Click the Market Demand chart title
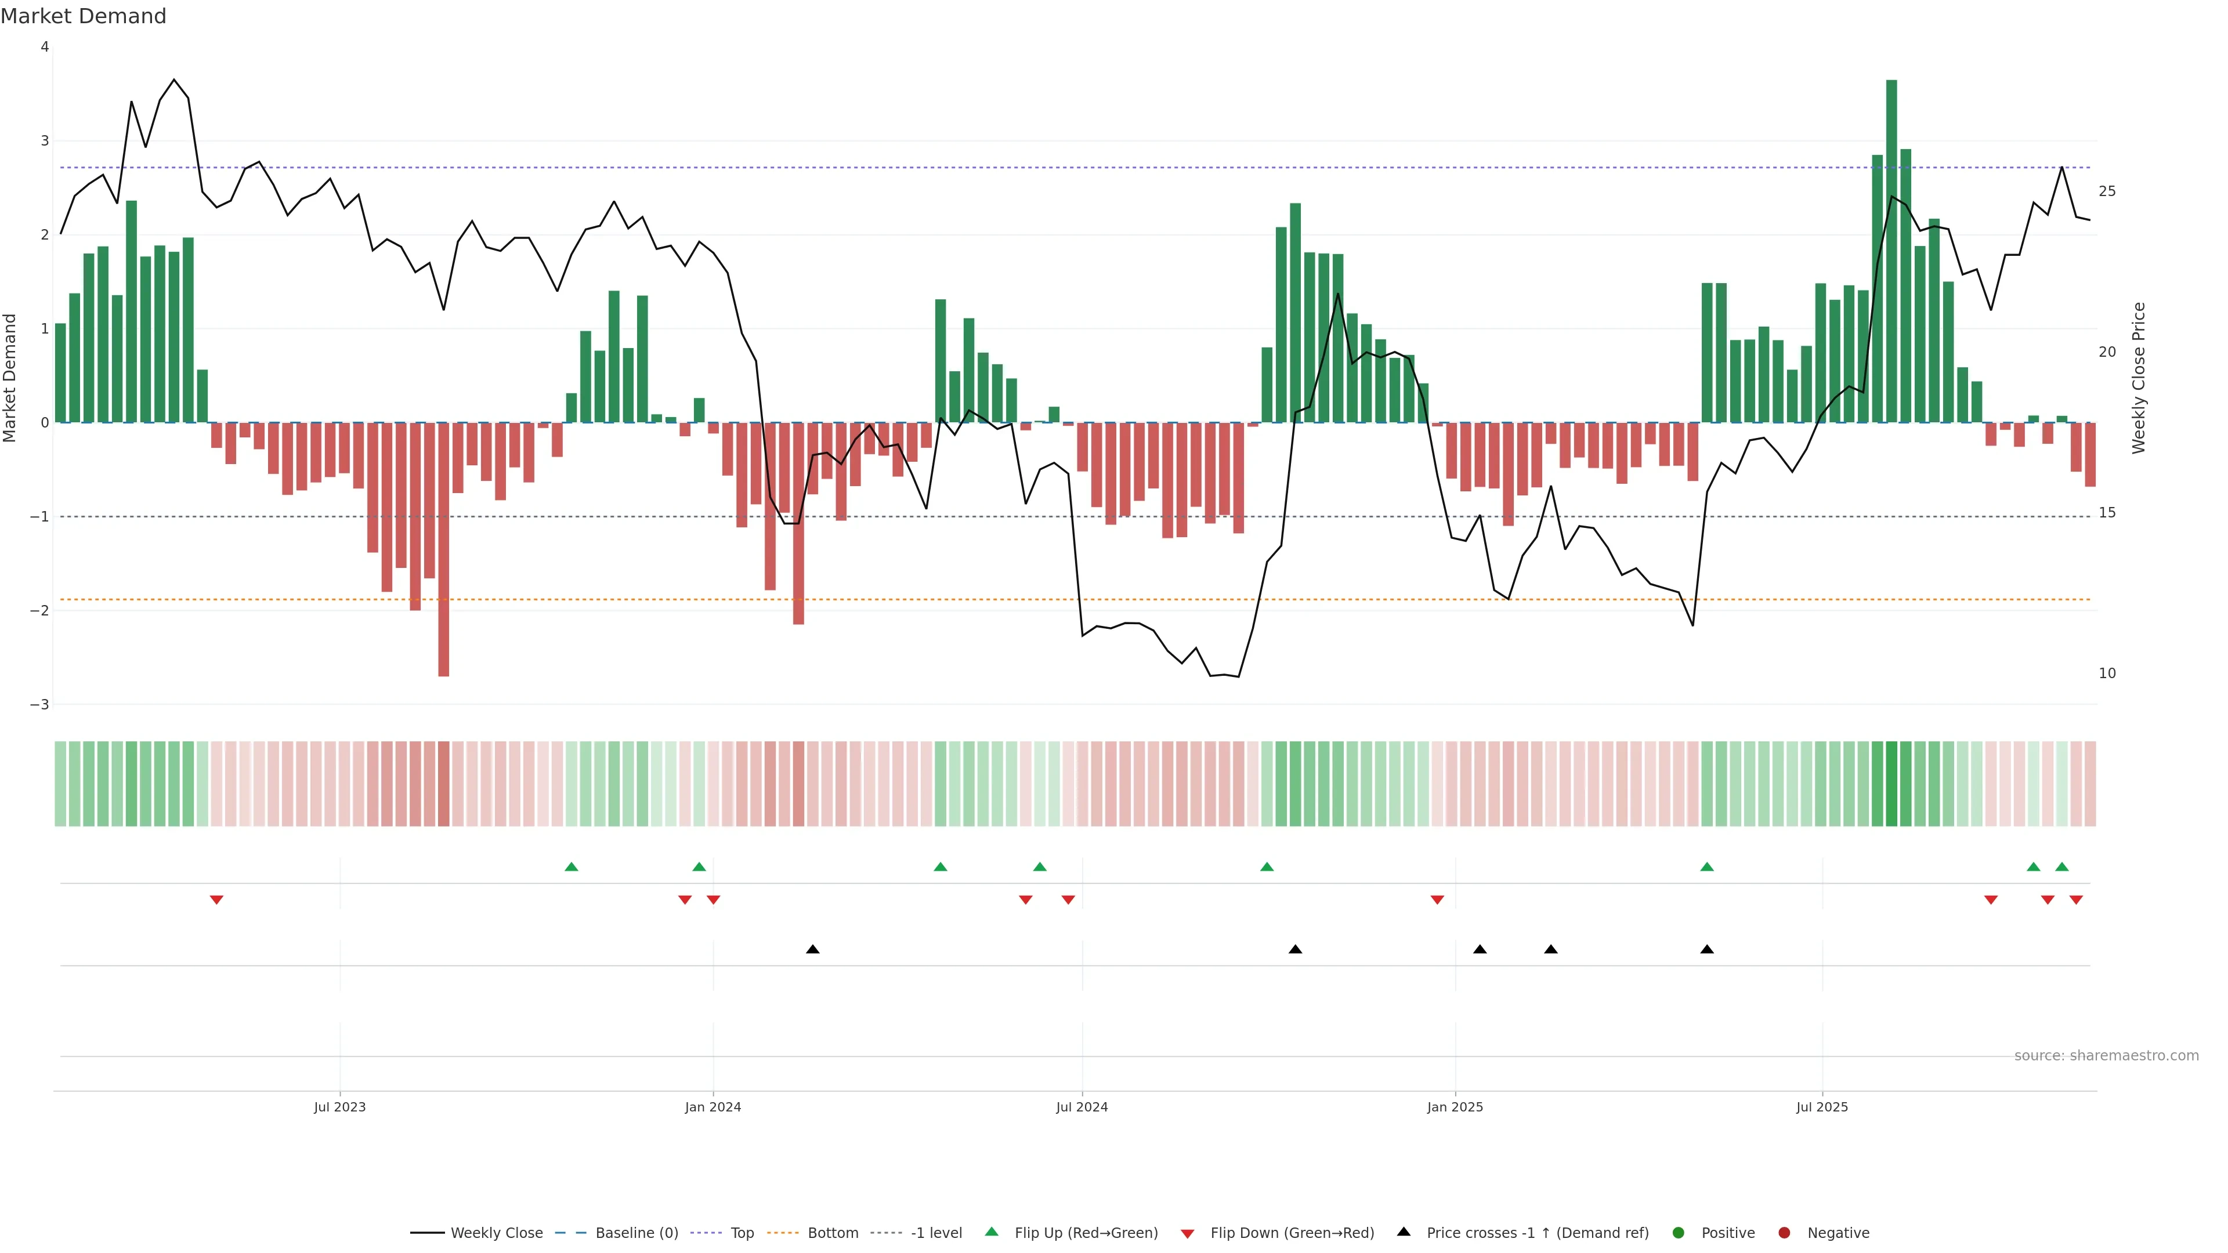The height and width of the screenshot is (1253, 2228). [x=83, y=16]
